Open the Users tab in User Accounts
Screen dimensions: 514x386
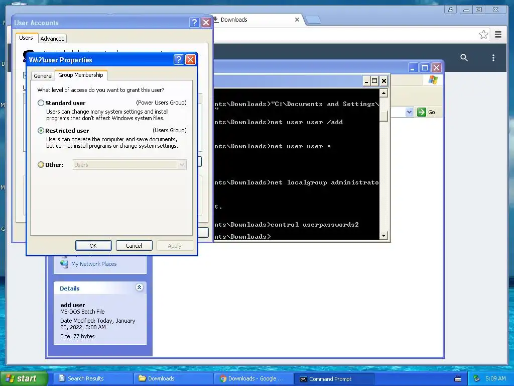(x=26, y=38)
